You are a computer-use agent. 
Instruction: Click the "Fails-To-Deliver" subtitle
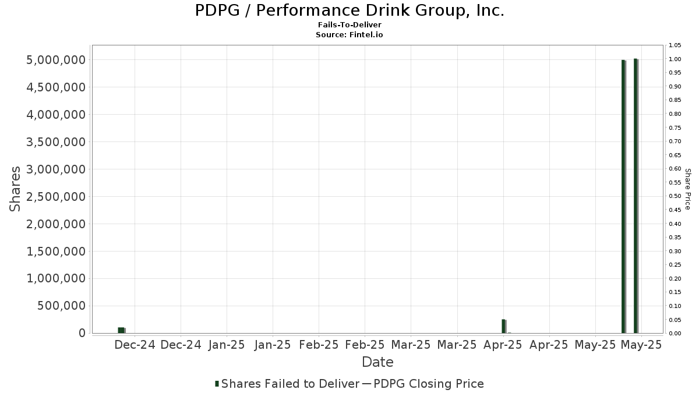pos(349,26)
